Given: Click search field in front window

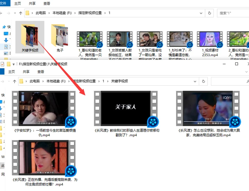Looking at the screenshot, I should point(230,82).
